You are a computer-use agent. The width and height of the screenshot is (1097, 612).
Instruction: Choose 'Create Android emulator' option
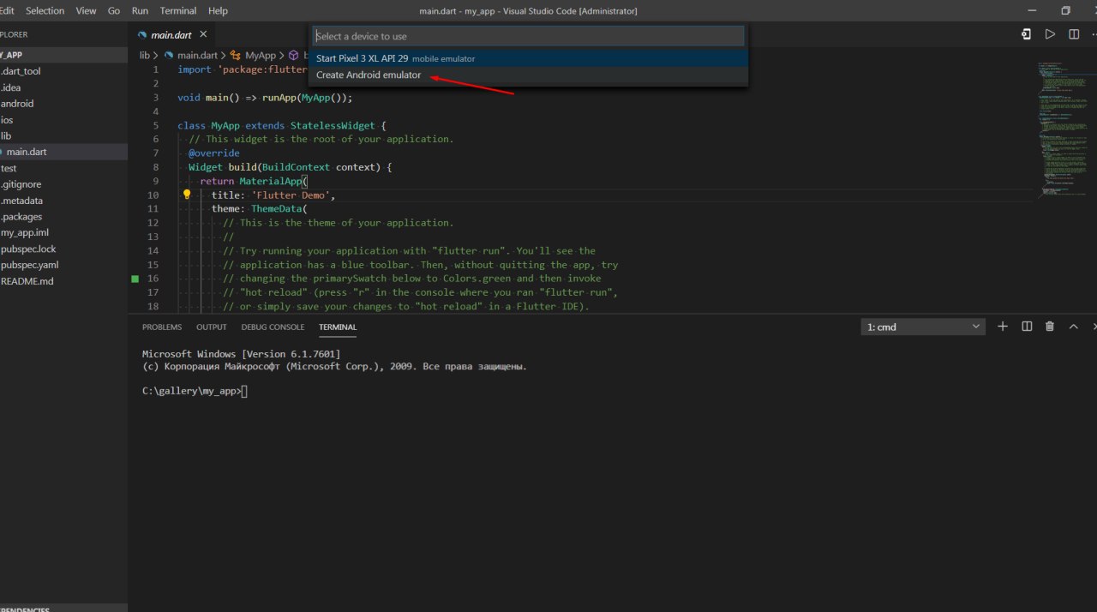[528, 75]
